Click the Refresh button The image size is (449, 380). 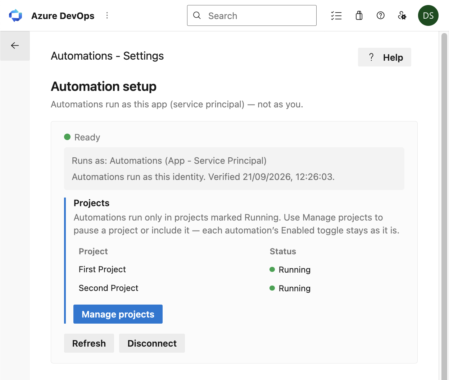point(89,343)
